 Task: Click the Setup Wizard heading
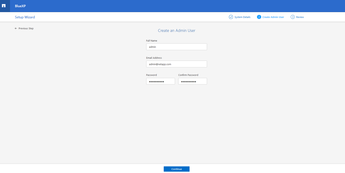pos(25,17)
